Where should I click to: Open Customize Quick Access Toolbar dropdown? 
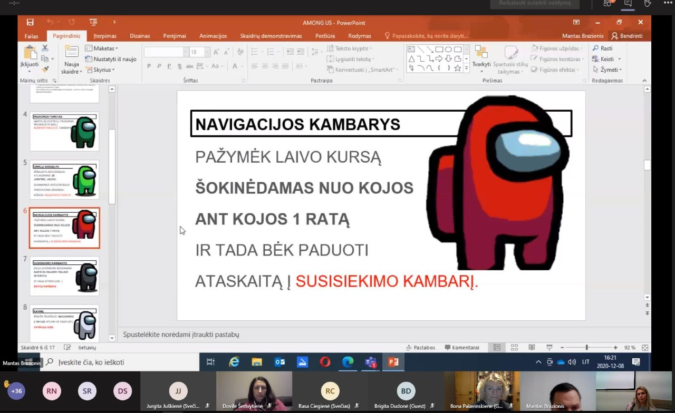114,22
